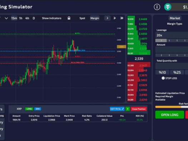Click Collateral Value 255,12

click(104, 120)
